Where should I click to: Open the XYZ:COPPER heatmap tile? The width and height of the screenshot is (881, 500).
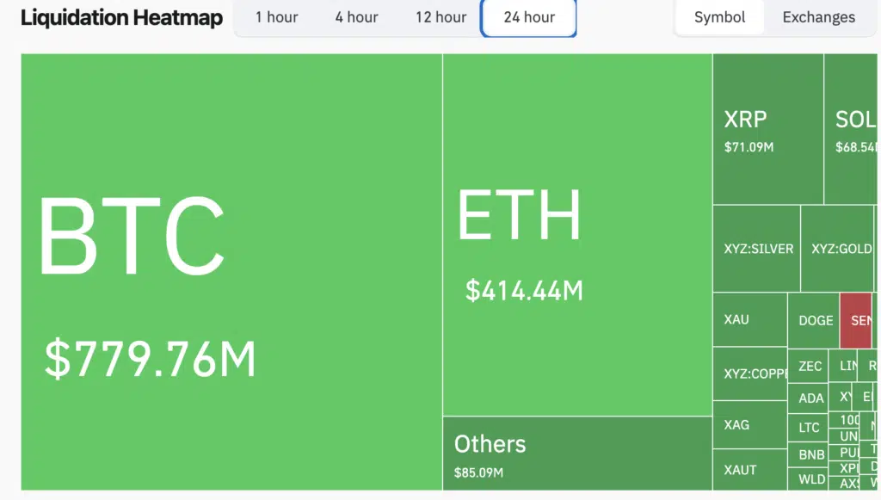[749, 373]
